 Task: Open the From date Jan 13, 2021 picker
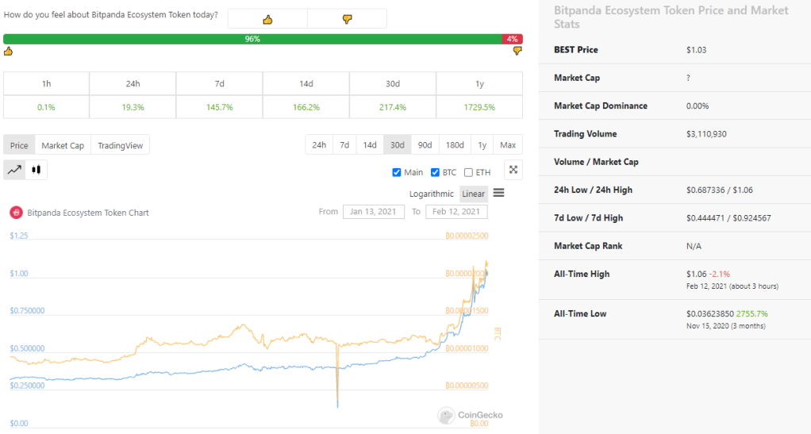[x=374, y=212]
